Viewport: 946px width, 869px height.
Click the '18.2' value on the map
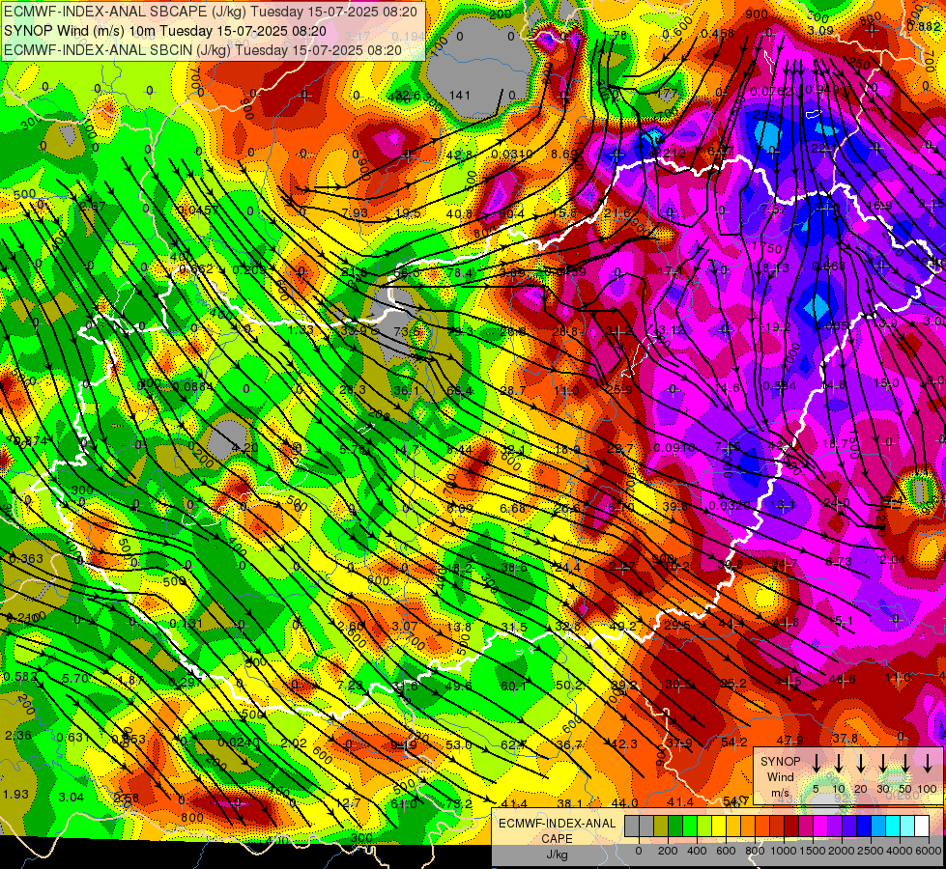pyautogui.click(x=460, y=568)
